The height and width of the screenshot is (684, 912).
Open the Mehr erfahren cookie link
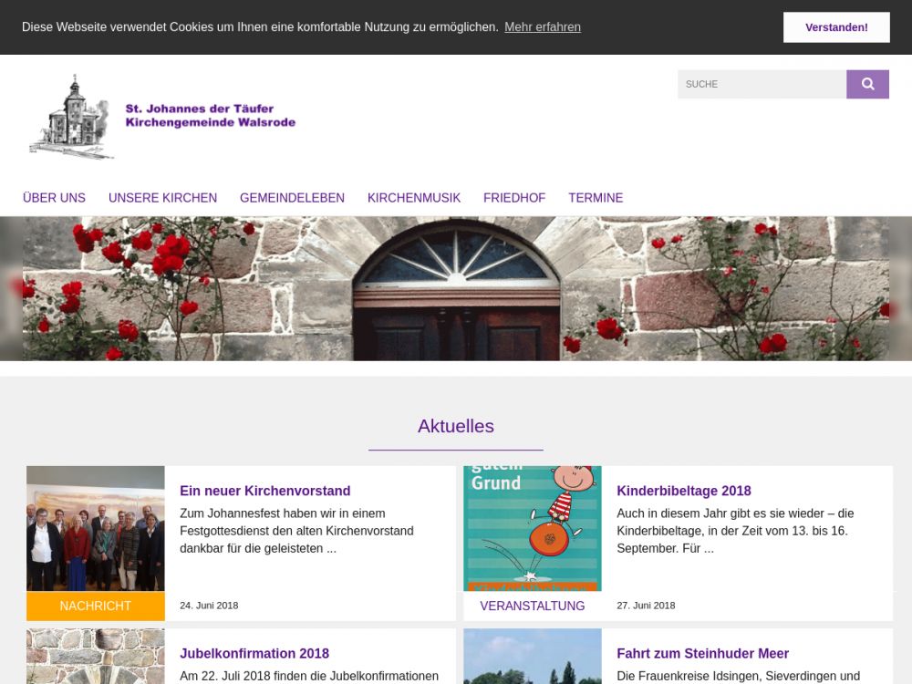click(x=542, y=27)
